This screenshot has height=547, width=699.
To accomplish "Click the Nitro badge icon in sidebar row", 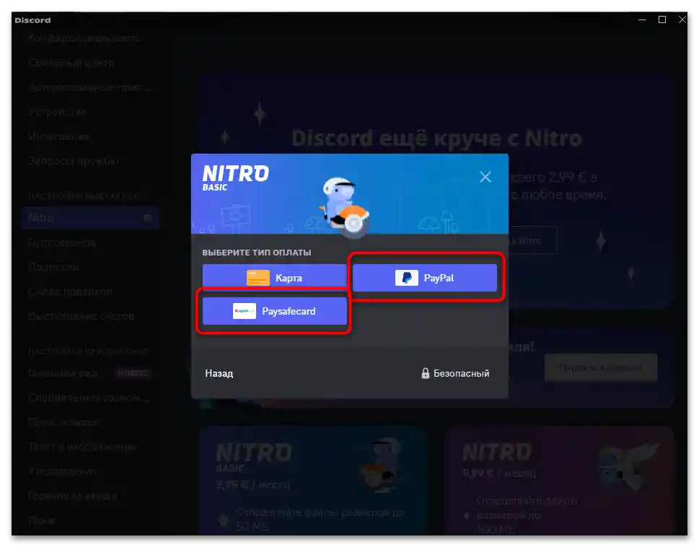I will coord(148,218).
